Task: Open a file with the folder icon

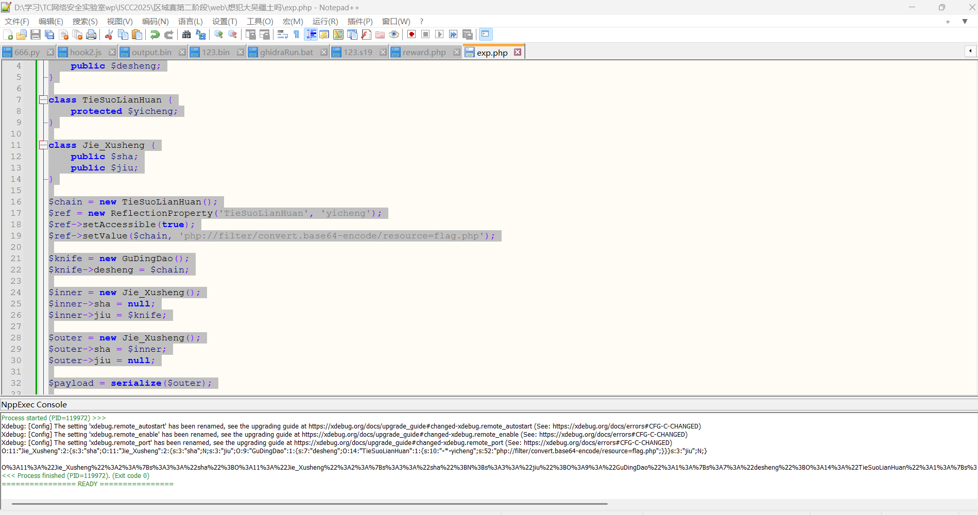Action: click(x=22, y=35)
